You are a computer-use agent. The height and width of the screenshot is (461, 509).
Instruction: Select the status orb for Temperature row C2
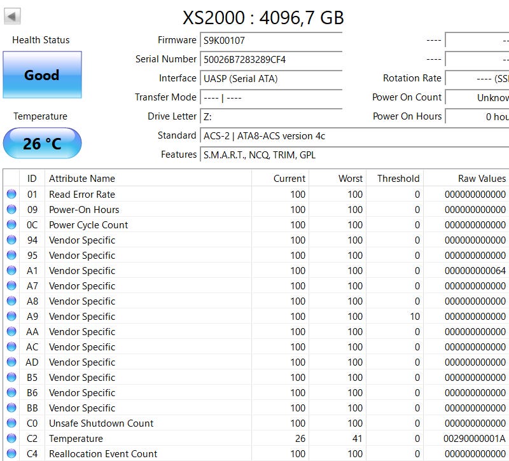pos(11,438)
